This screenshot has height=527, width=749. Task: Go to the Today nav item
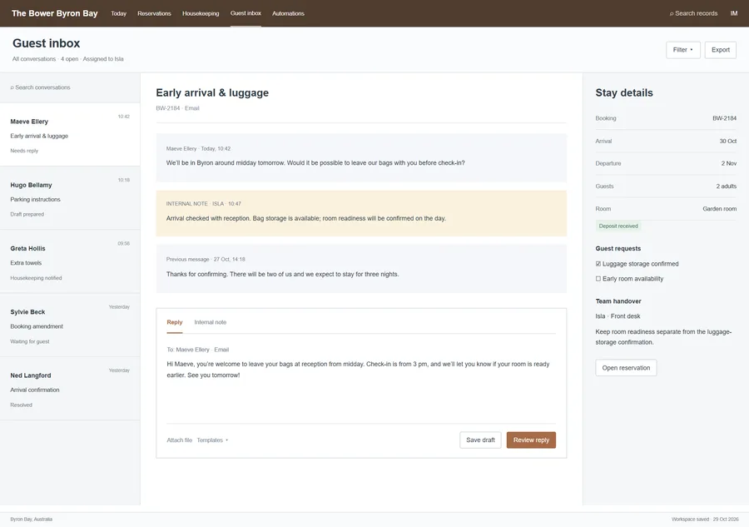pos(118,13)
